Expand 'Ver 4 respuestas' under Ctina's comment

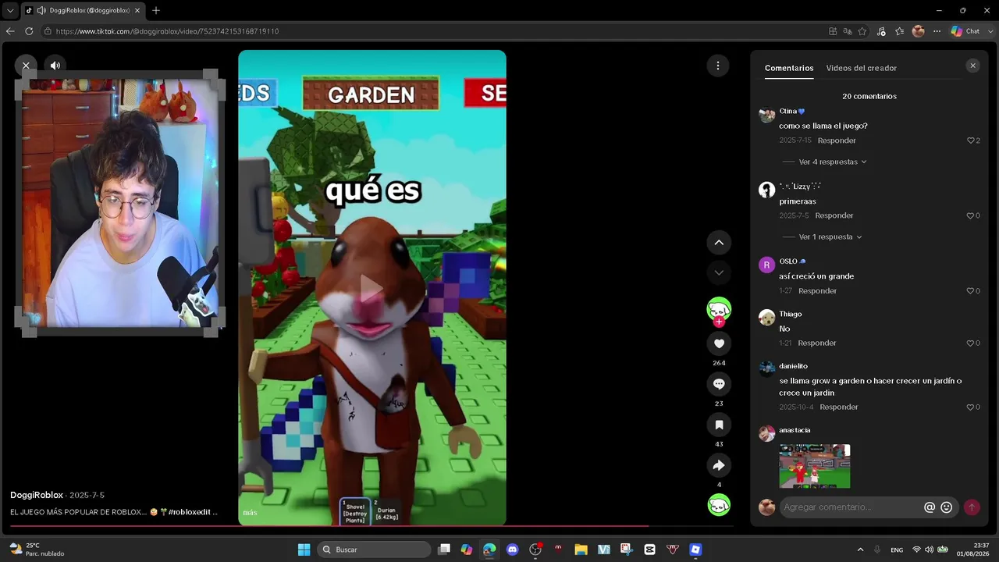coord(832,162)
